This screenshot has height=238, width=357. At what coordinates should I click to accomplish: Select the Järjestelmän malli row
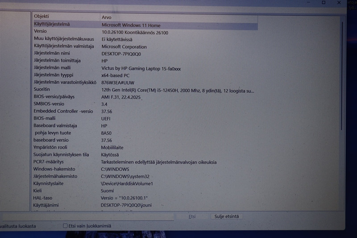145,68
